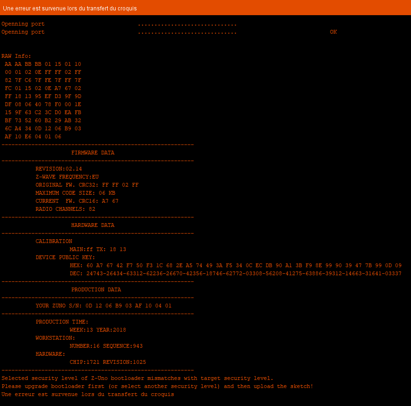Click the CALIBRATION label
This screenshot has height=406, width=411.
point(54,242)
